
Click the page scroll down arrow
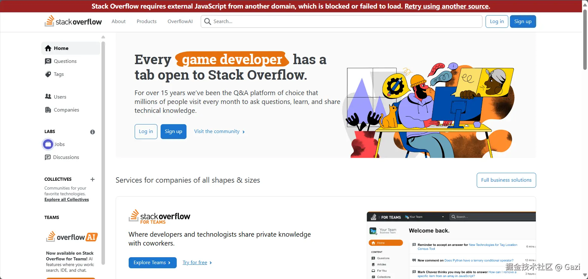[x=585, y=276]
